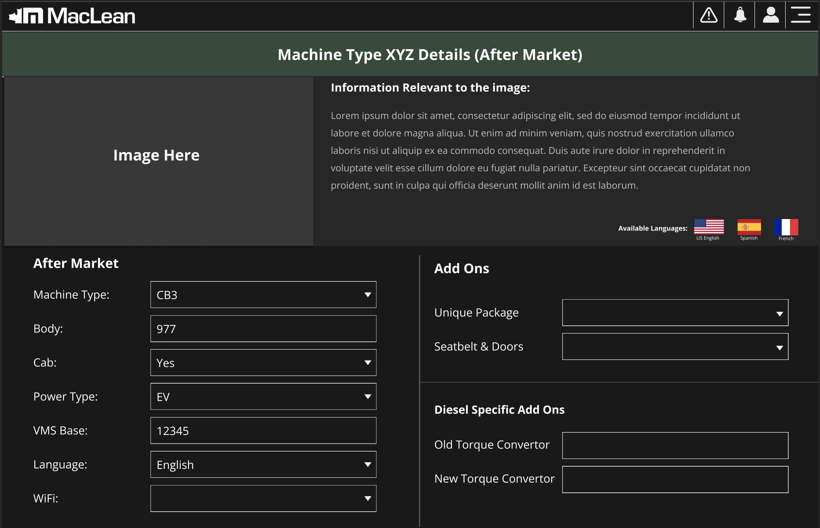Click the warning triangle alert icon
The height and width of the screenshot is (528, 820).
(x=709, y=15)
